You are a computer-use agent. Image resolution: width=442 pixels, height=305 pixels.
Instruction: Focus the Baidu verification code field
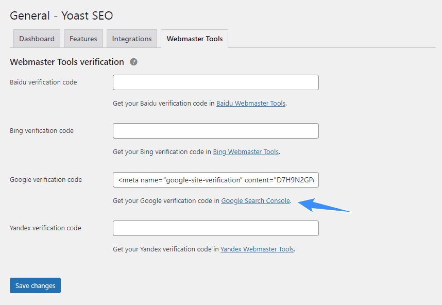pos(216,82)
